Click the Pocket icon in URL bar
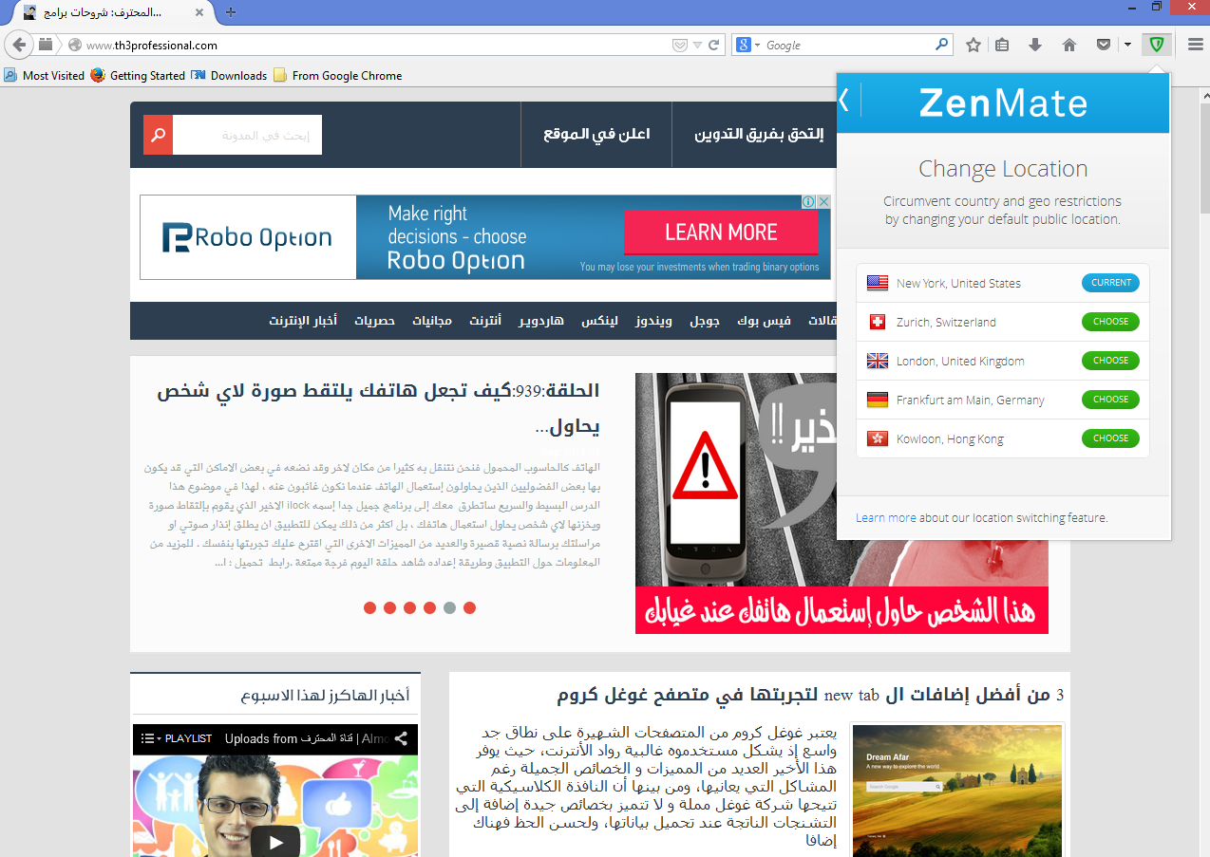The image size is (1210, 857). coord(679,45)
